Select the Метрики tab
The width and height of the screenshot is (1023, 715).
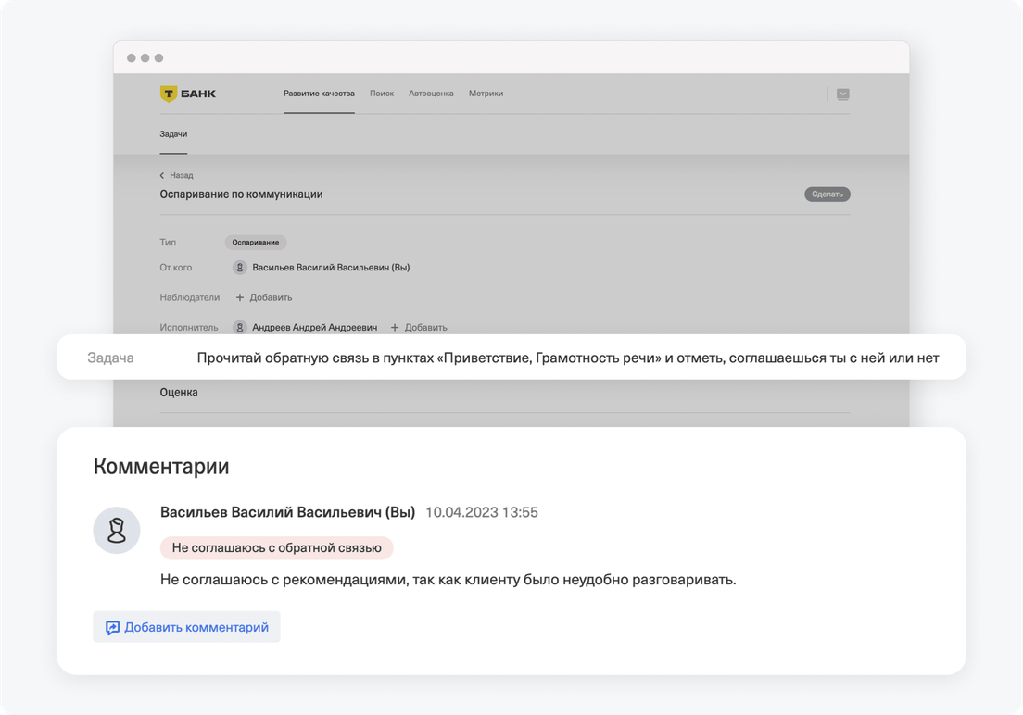pyautogui.click(x=486, y=94)
